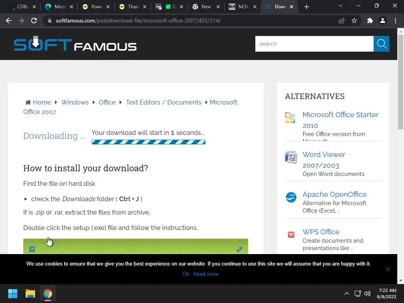Open a new browser tab
Image resolution: width=404 pixels, height=303 pixels.
(306, 7)
